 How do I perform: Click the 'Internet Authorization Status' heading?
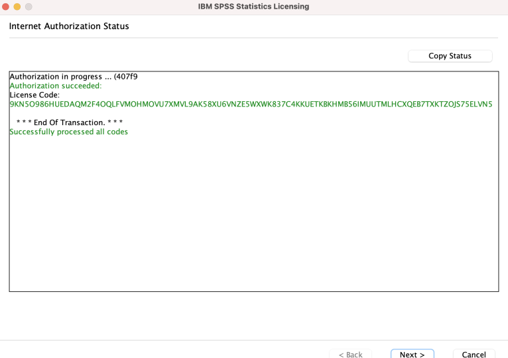pos(69,26)
